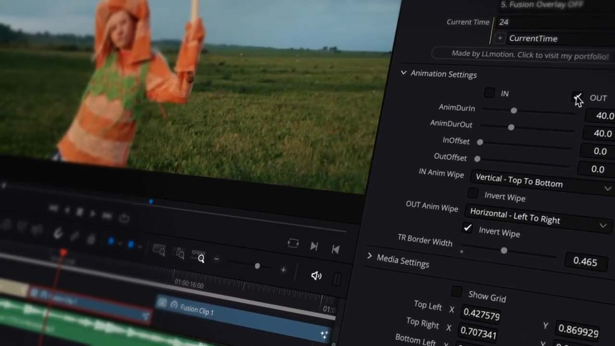
Task: Click the TR Border Width value 0.465
Action: (585, 261)
